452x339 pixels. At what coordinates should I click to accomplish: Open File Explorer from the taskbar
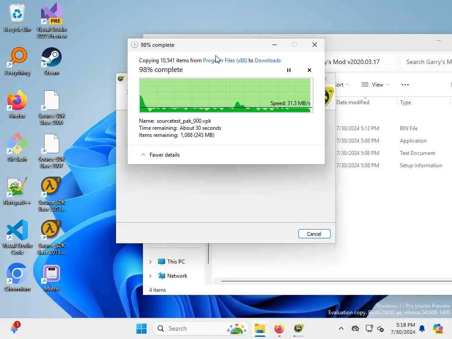(x=260, y=328)
